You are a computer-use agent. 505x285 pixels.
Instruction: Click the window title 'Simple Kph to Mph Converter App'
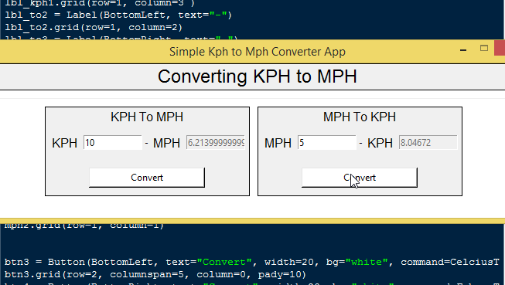(x=258, y=52)
